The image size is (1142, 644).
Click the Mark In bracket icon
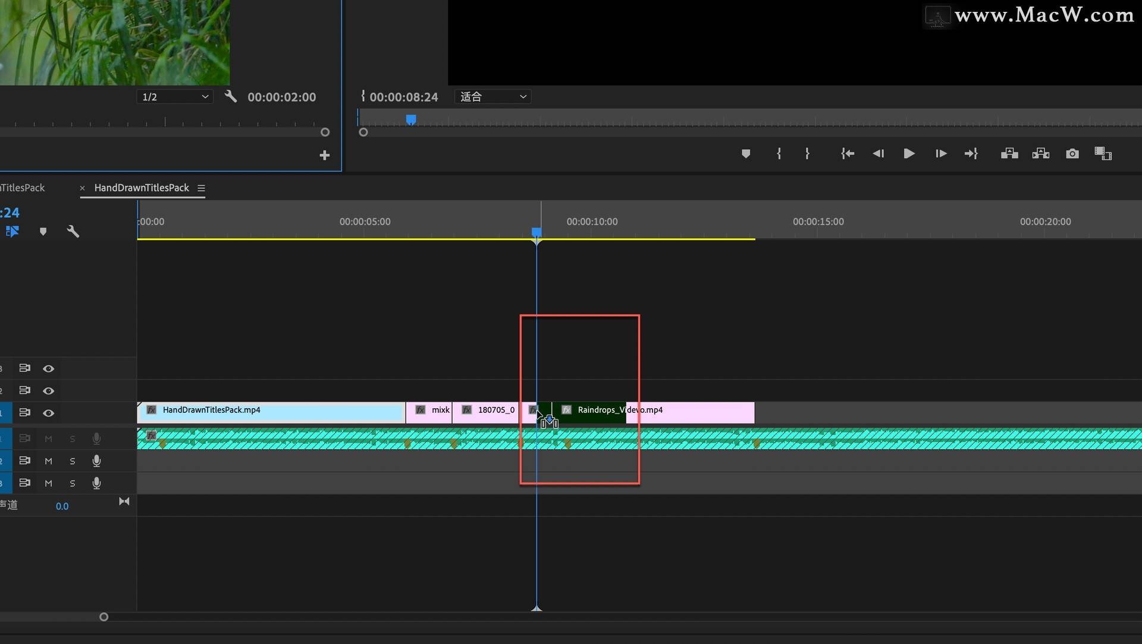pos(779,154)
